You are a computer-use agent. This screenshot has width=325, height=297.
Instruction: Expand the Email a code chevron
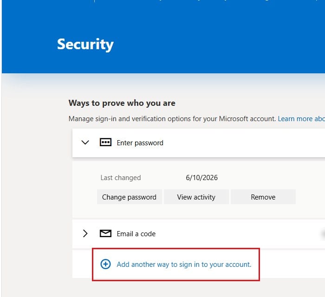(x=85, y=233)
